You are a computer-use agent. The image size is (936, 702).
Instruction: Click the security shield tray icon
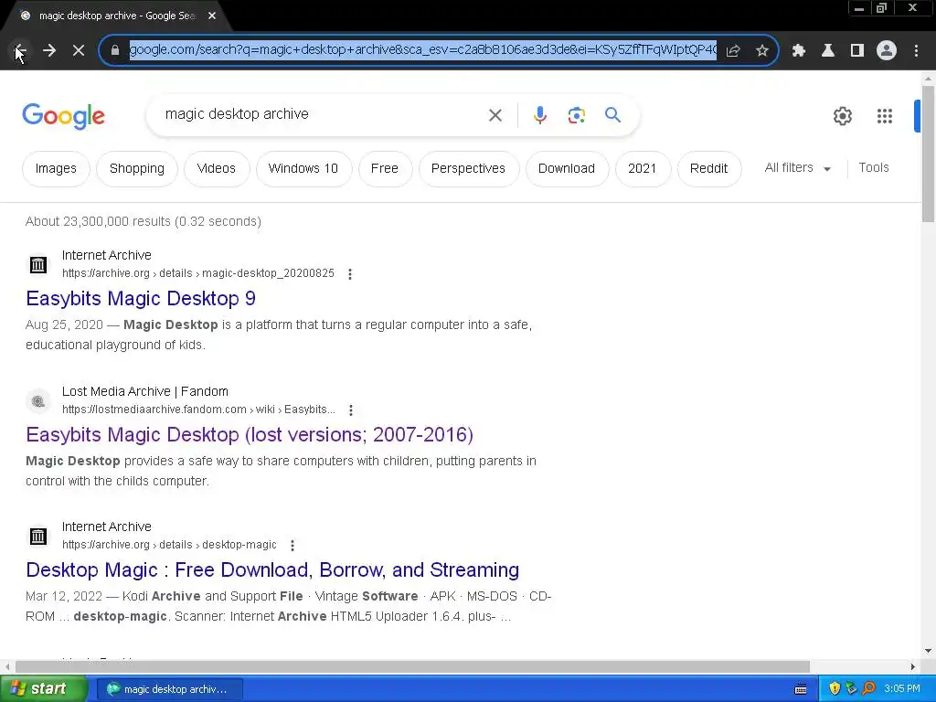click(835, 689)
